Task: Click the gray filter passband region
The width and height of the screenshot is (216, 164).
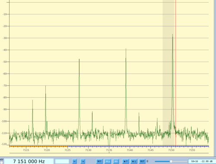Action: (169, 72)
